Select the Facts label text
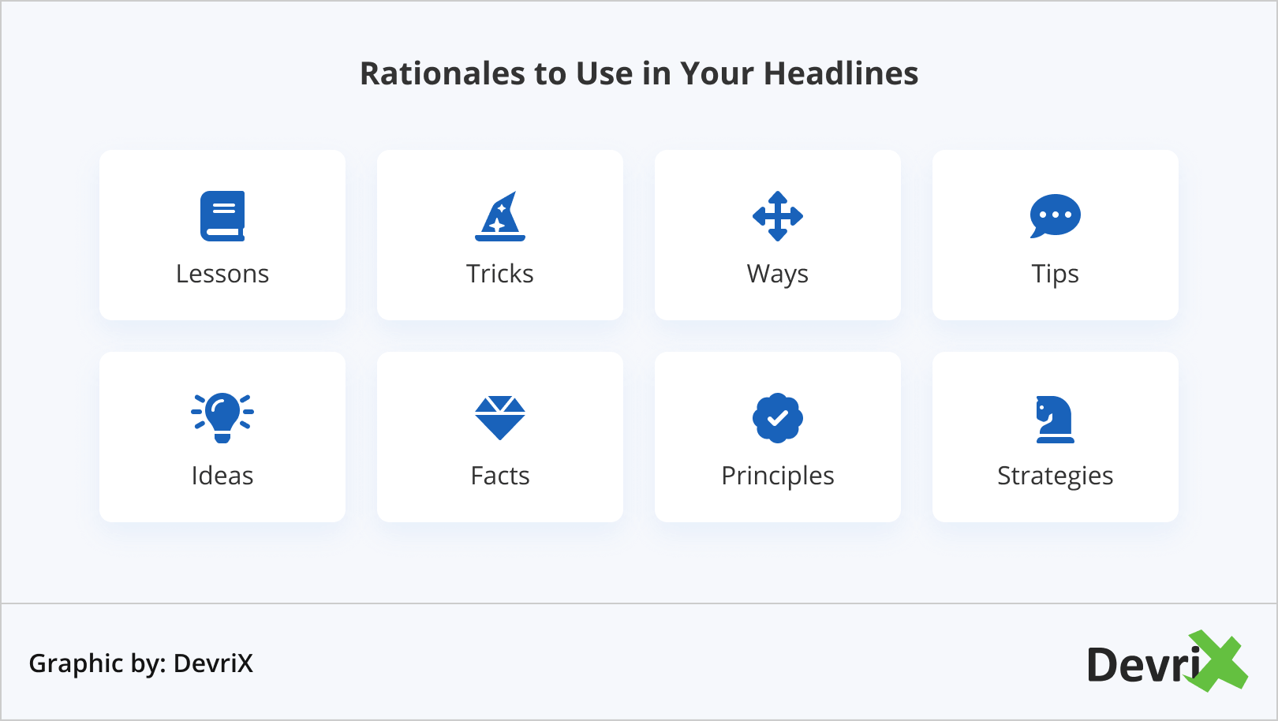 click(500, 476)
